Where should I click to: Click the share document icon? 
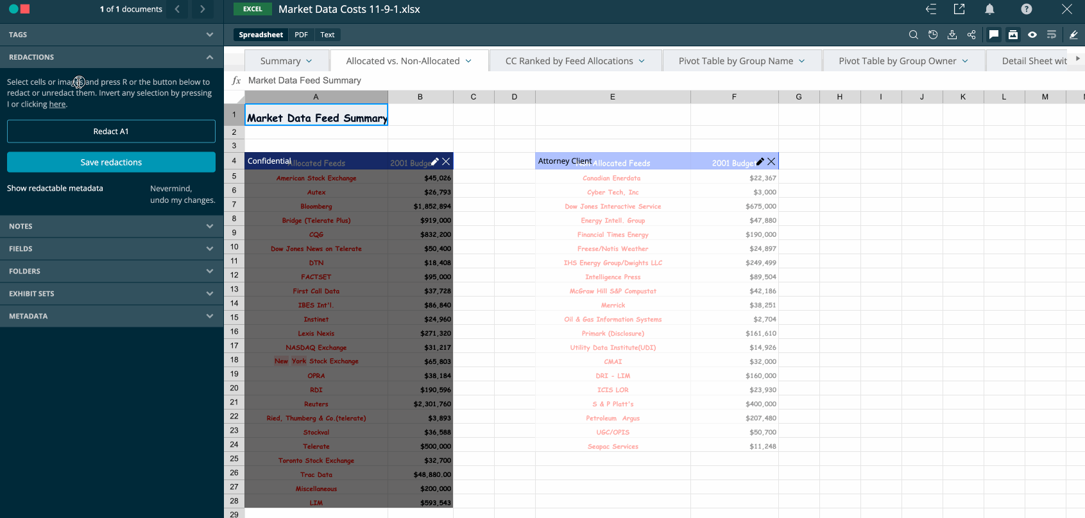(x=971, y=35)
